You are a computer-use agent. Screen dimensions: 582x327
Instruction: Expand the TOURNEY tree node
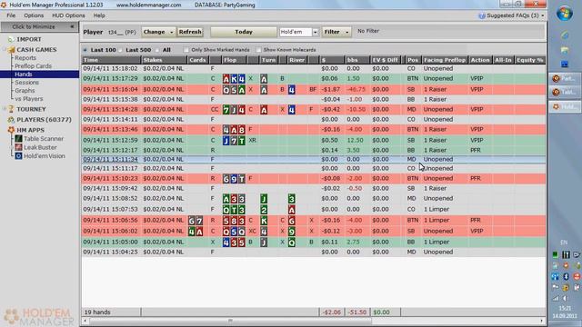point(5,109)
